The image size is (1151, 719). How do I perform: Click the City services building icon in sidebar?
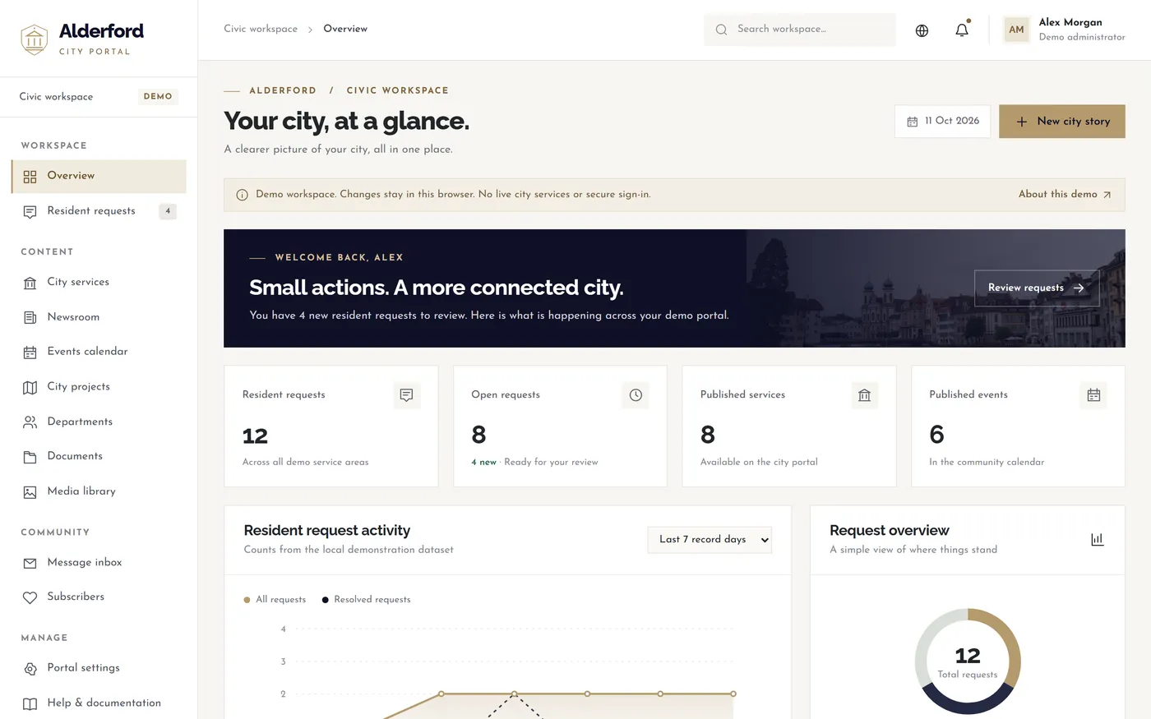30,283
